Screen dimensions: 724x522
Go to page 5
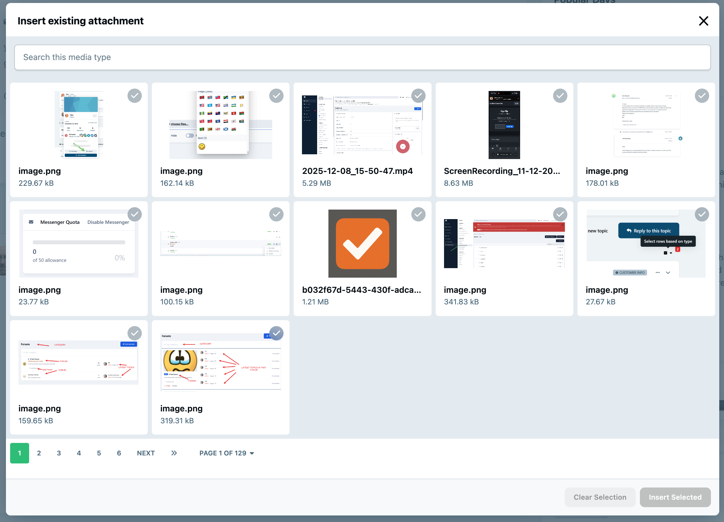[x=99, y=453]
